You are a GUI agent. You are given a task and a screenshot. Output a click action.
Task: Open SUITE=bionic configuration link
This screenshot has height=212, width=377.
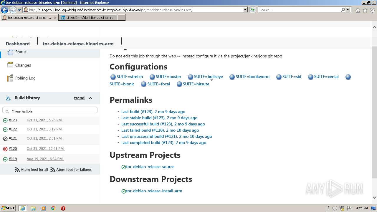[122, 84]
